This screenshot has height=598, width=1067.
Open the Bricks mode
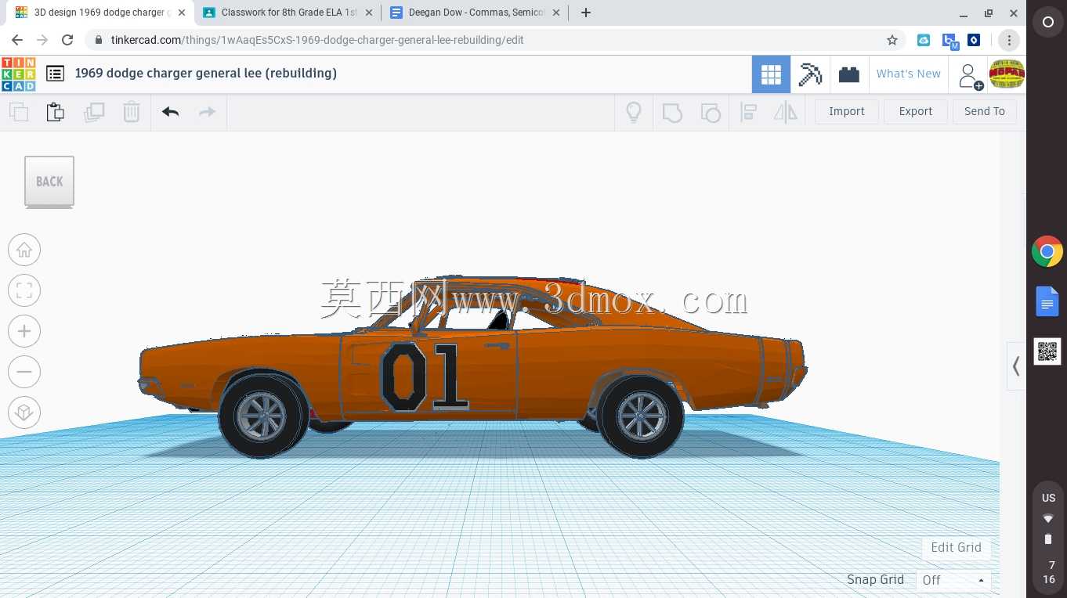point(848,74)
